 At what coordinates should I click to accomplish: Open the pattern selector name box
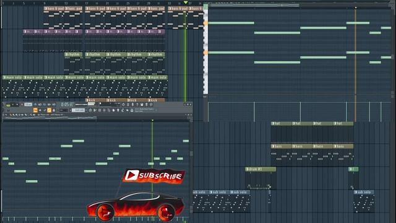point(79,110)
